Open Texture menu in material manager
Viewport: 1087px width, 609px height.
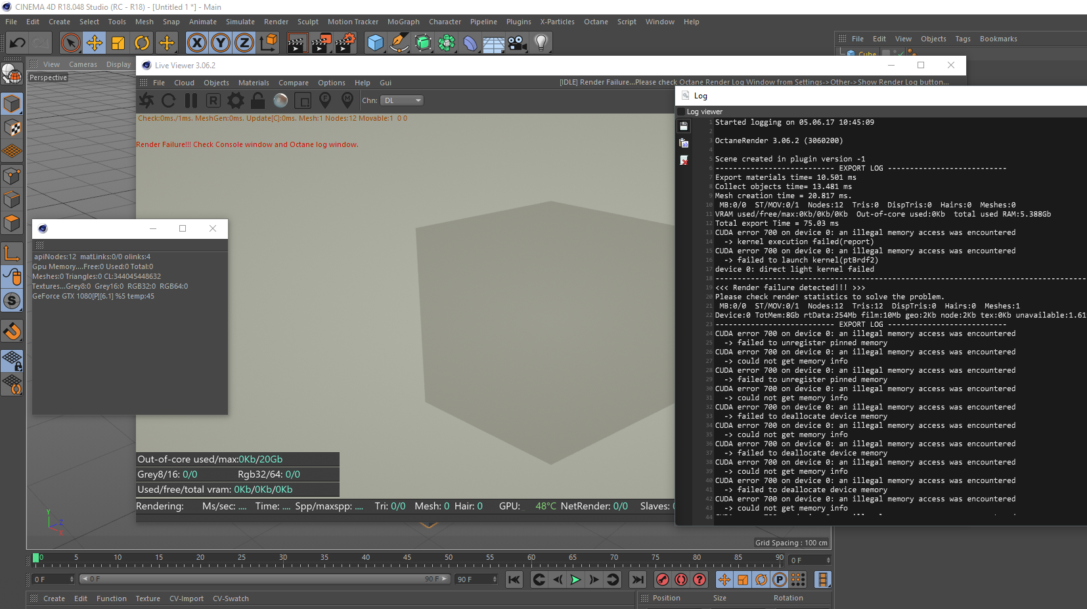pyautogui.click(x=148, y=598)
